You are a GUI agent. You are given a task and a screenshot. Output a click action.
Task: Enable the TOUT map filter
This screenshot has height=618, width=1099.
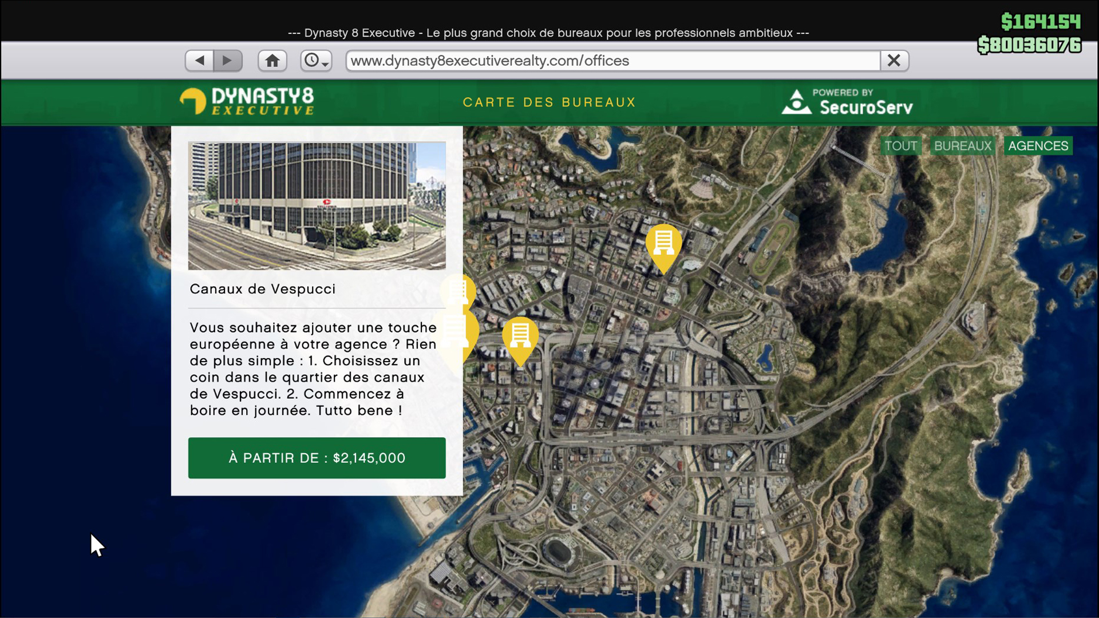point(900,146)
